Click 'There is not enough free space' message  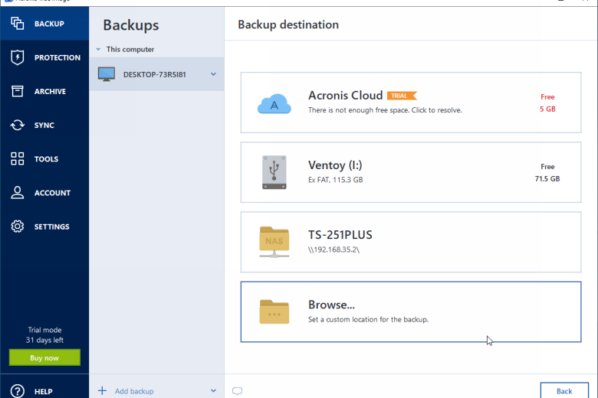(385, 110)
